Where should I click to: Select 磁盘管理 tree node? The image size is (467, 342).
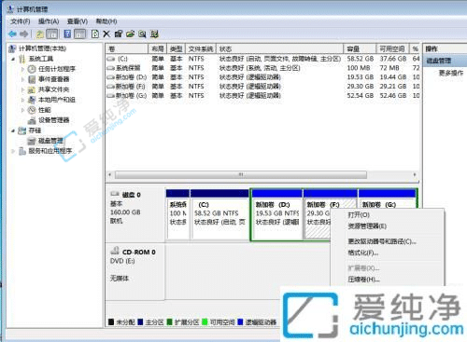50,141
